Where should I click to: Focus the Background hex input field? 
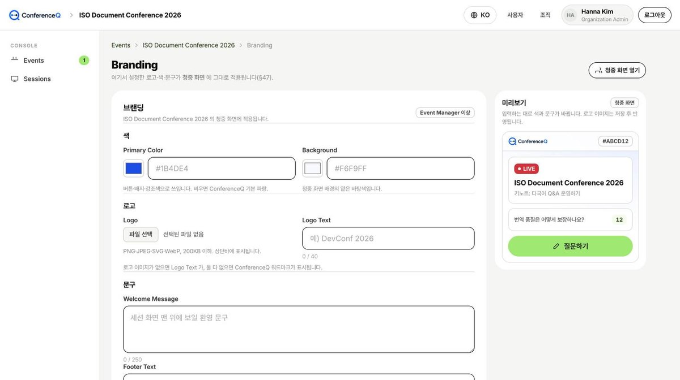tap(401, 169)
